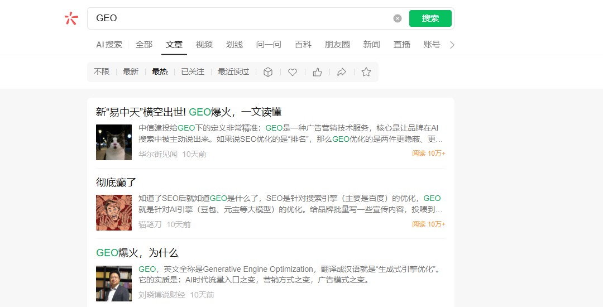Select the 最新 sort filter
This screenshot has height=307, width=603.
click(130, 72)
